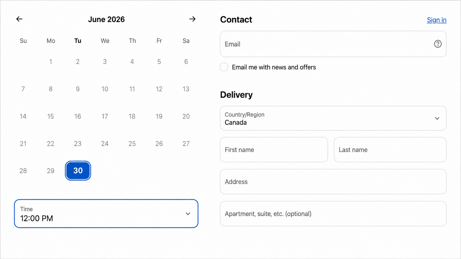461x259 pixels.
Task: Choose June 19 on the calendar
Action: point(159,116)
